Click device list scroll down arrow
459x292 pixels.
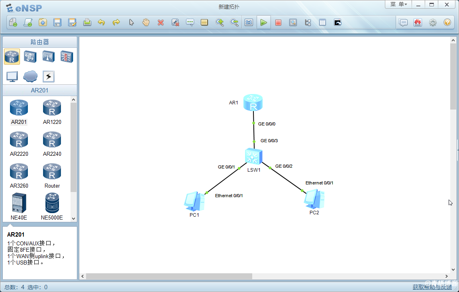pyautogui.click(x=73, y=219)
